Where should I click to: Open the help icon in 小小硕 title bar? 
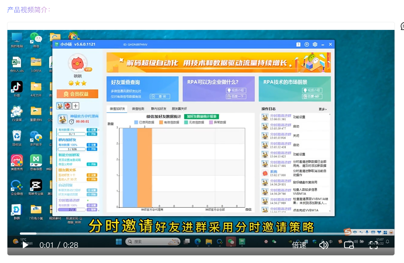pyautogui.click(x=298, y=44)
